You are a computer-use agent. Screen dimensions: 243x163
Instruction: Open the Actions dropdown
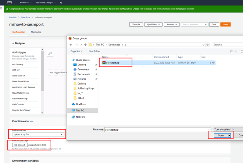point(171,25)
